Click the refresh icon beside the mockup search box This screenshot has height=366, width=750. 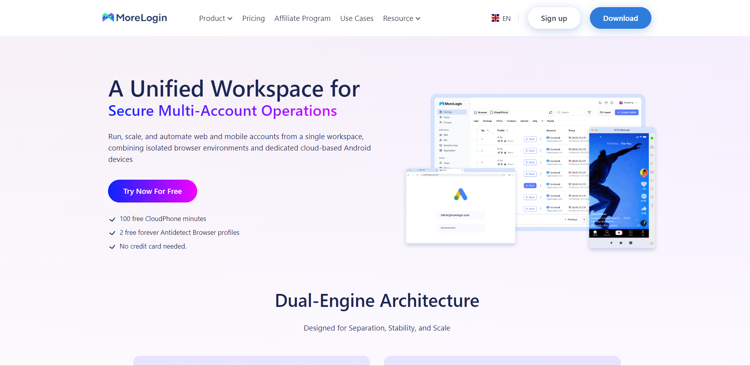pyautogui.click(x=551, y=112)
